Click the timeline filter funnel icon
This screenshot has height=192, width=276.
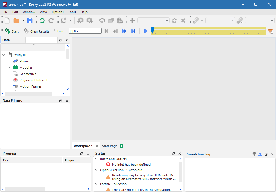[270, 31]
